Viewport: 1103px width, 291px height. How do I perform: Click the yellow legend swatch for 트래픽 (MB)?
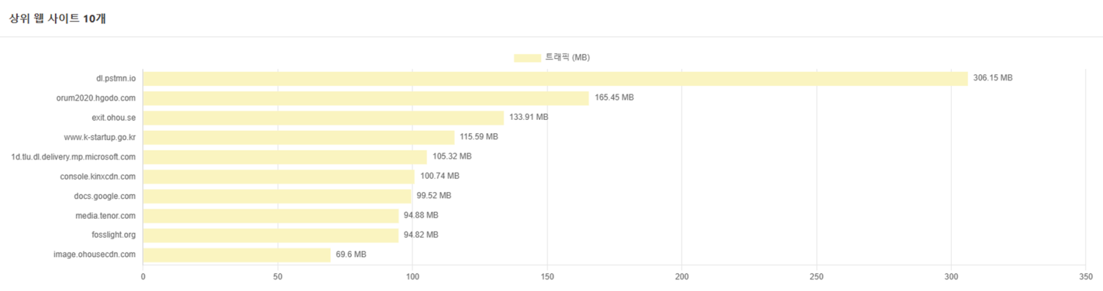point(527,58)
